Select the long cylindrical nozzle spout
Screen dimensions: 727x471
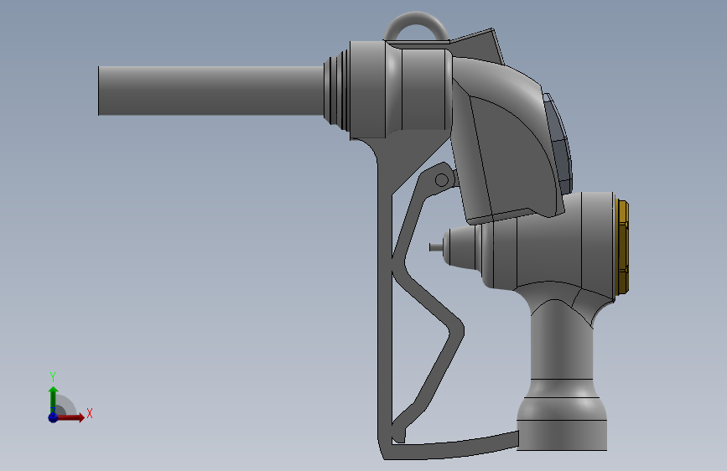(211, 91)
